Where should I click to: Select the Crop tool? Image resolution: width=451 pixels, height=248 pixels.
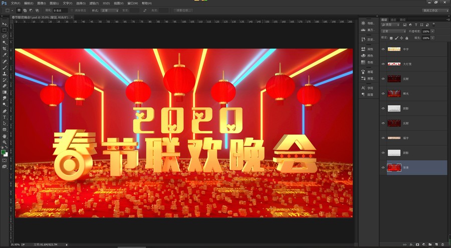[x=5, y=49]
